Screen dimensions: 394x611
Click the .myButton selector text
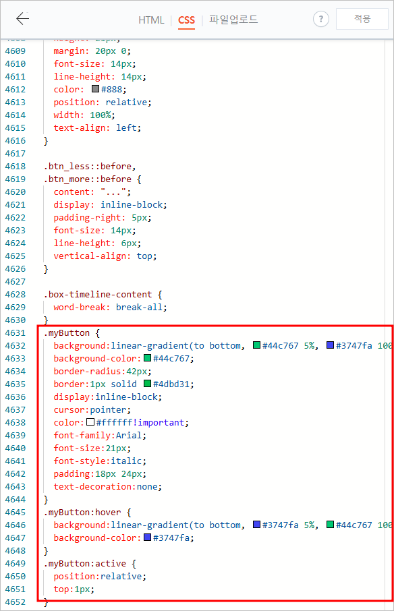[x=67, y=332]
